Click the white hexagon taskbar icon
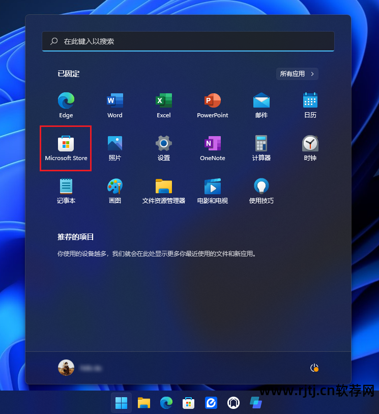The width and height of the screenshot is (379, 414). (234, 403)
